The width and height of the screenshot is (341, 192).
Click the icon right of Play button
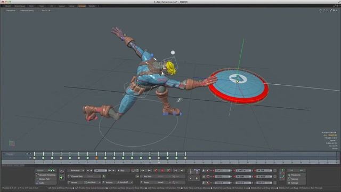pos(133,171)
